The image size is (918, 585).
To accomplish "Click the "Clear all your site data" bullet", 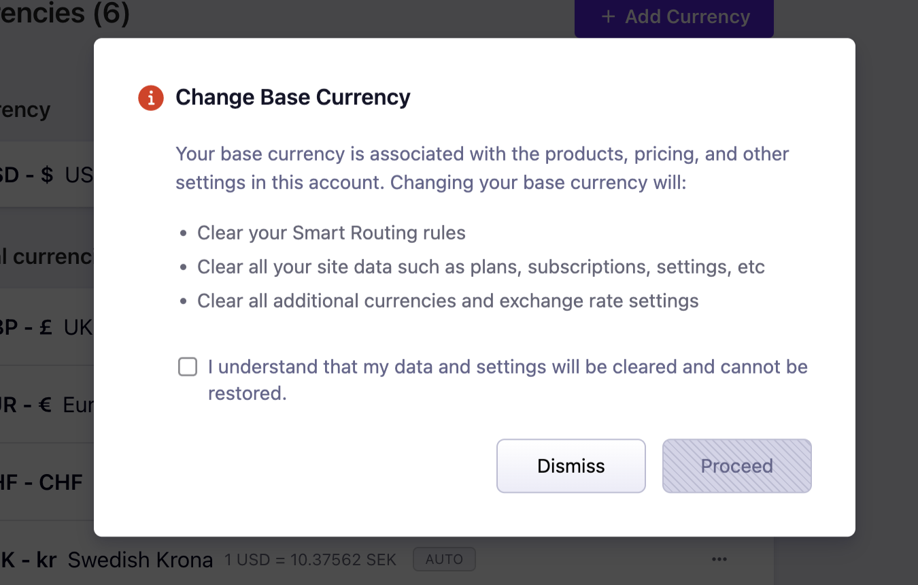I will point(481,267).
